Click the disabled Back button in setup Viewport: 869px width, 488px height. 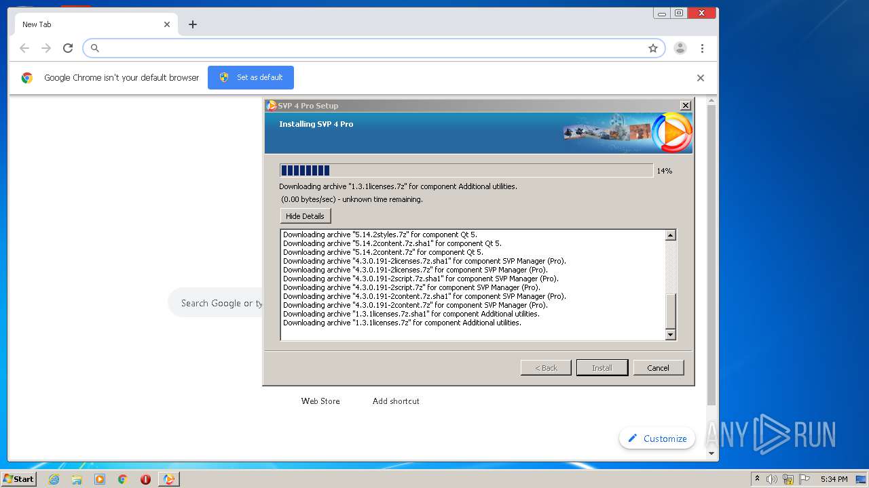pyautogui.click(x=546, y=368)
